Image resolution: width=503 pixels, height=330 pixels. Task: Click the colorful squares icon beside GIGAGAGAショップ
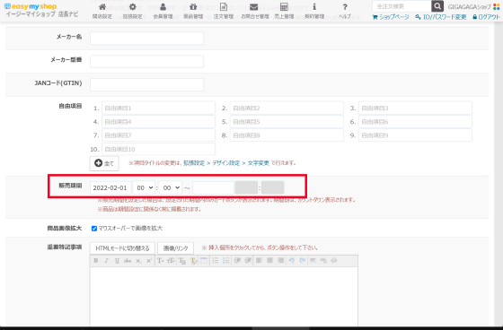point(496,7)
